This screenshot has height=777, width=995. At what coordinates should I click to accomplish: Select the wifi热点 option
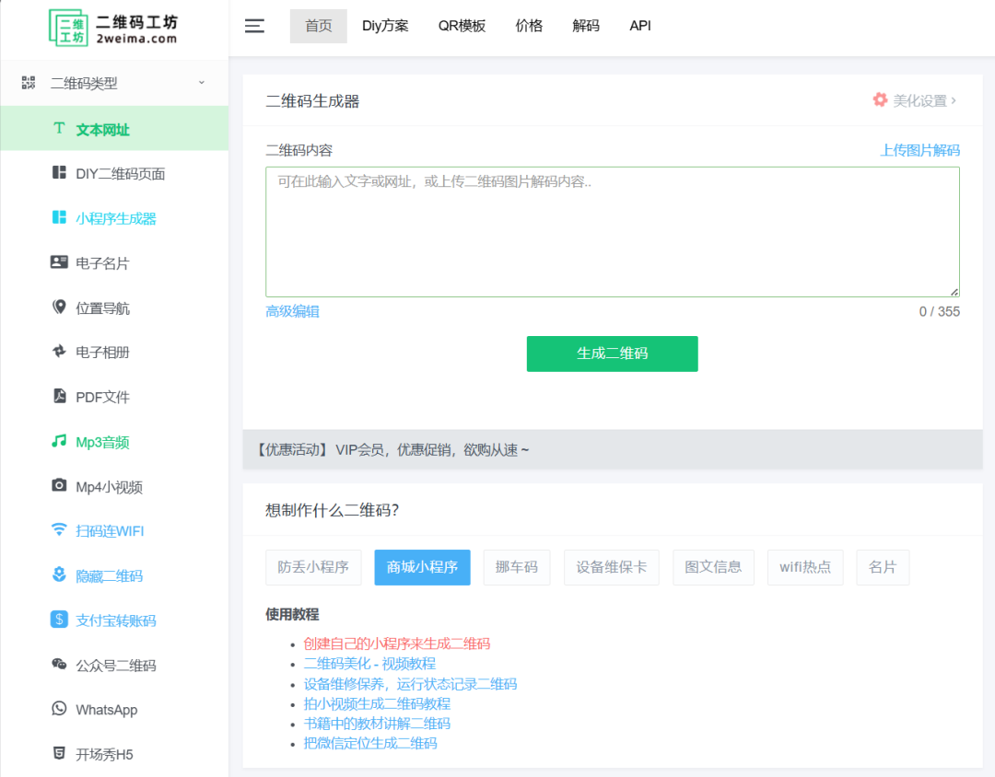click(804, 567)
